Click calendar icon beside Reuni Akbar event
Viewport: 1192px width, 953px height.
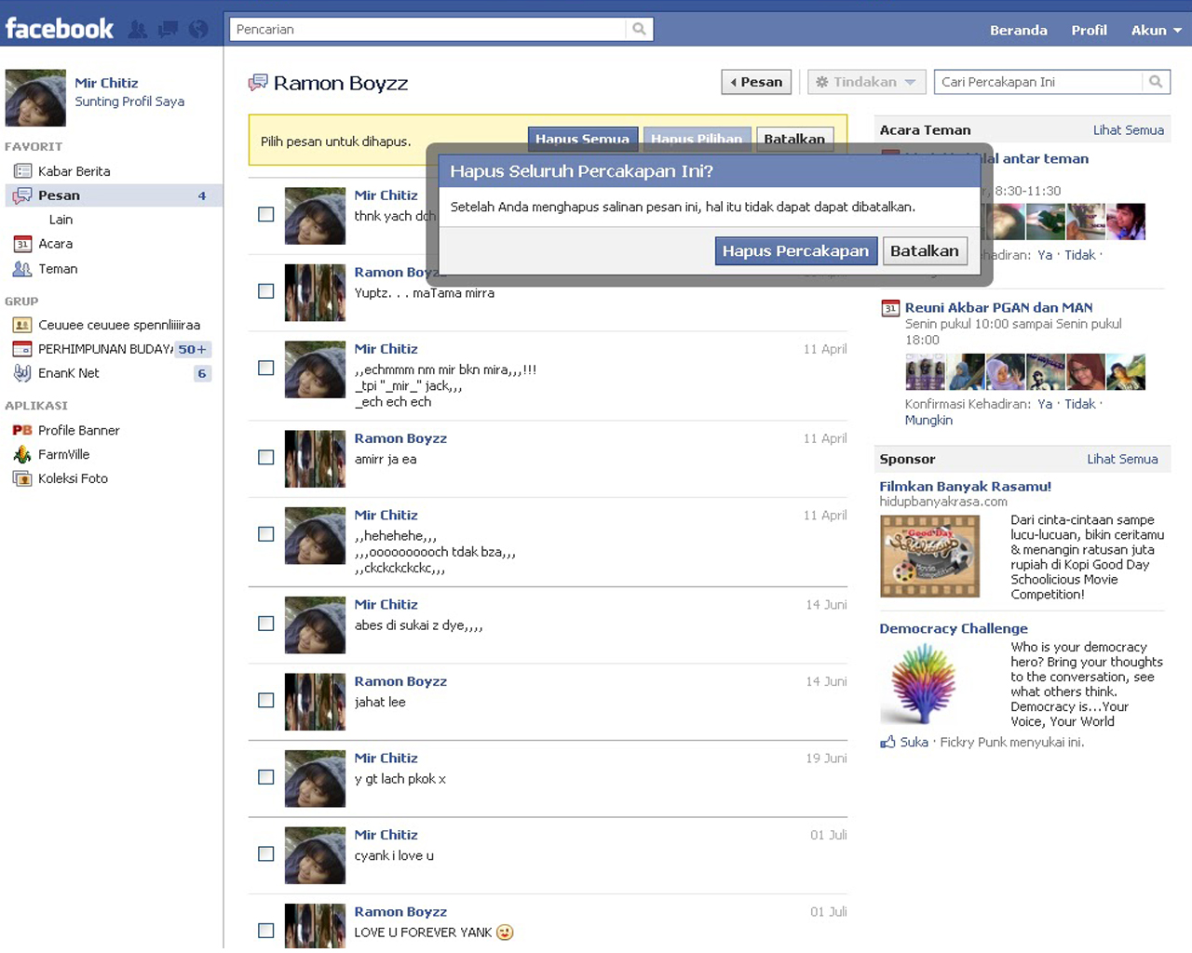[x=890, y=308]
